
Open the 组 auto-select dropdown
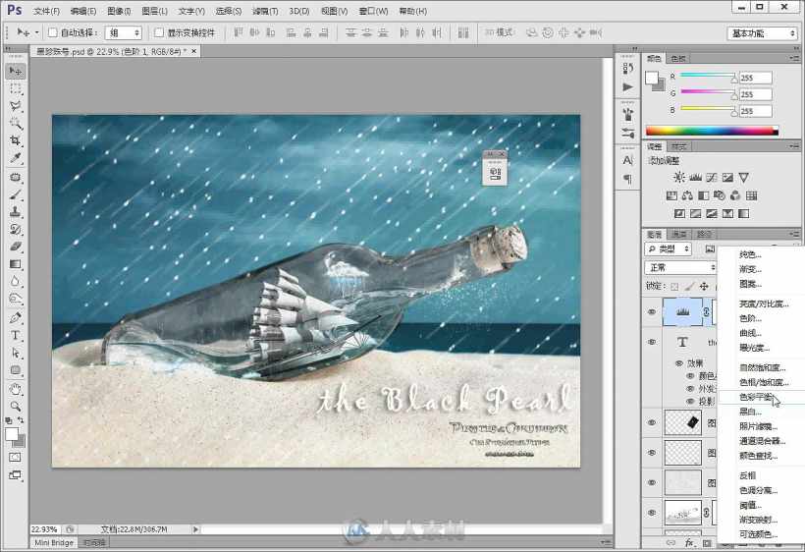coord(124,32)
